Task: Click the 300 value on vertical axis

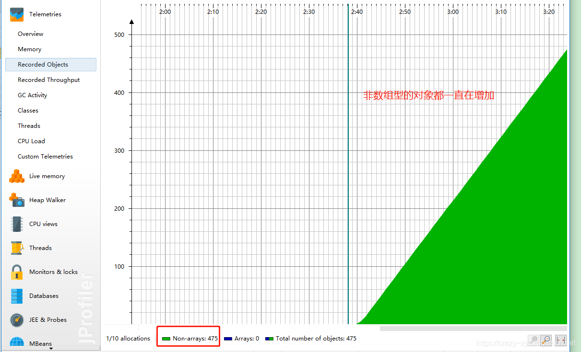Action: click(119, 151)
